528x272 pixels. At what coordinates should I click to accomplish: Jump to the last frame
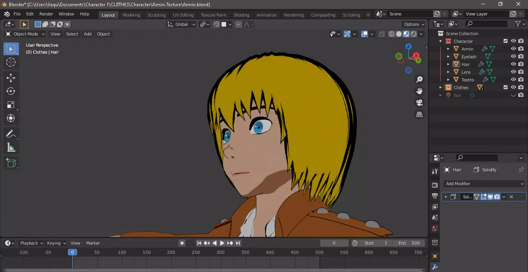pos(238,243)
